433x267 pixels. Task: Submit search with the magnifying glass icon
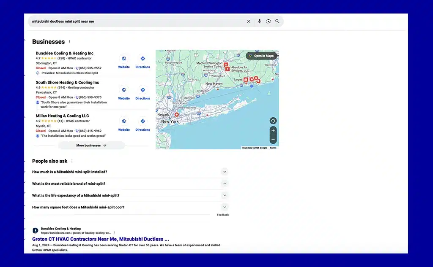click(277, 21)
